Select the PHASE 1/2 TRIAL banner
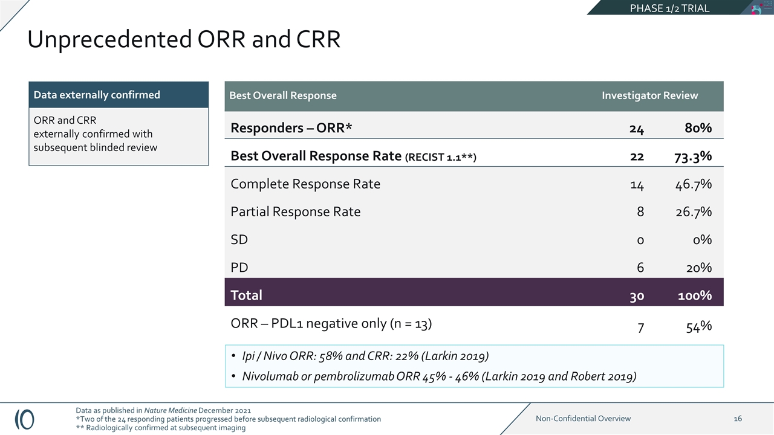 pyautogui.click(x=669, y=8)
